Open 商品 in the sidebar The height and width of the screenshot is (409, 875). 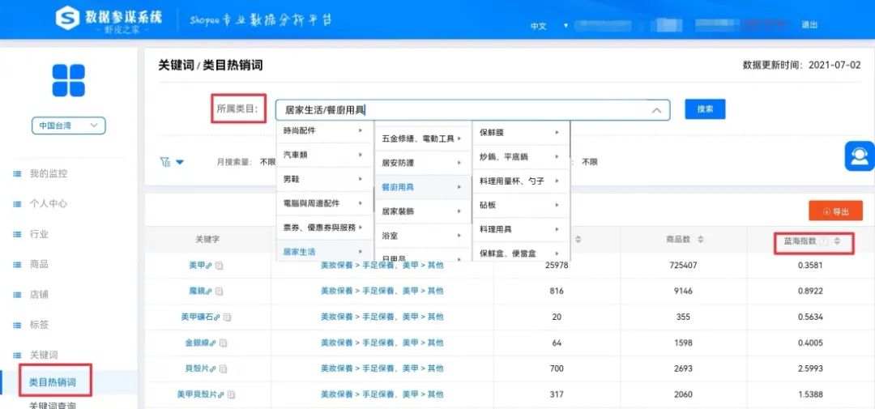click(x=39, y=265)
